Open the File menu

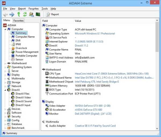click(5, 9)
